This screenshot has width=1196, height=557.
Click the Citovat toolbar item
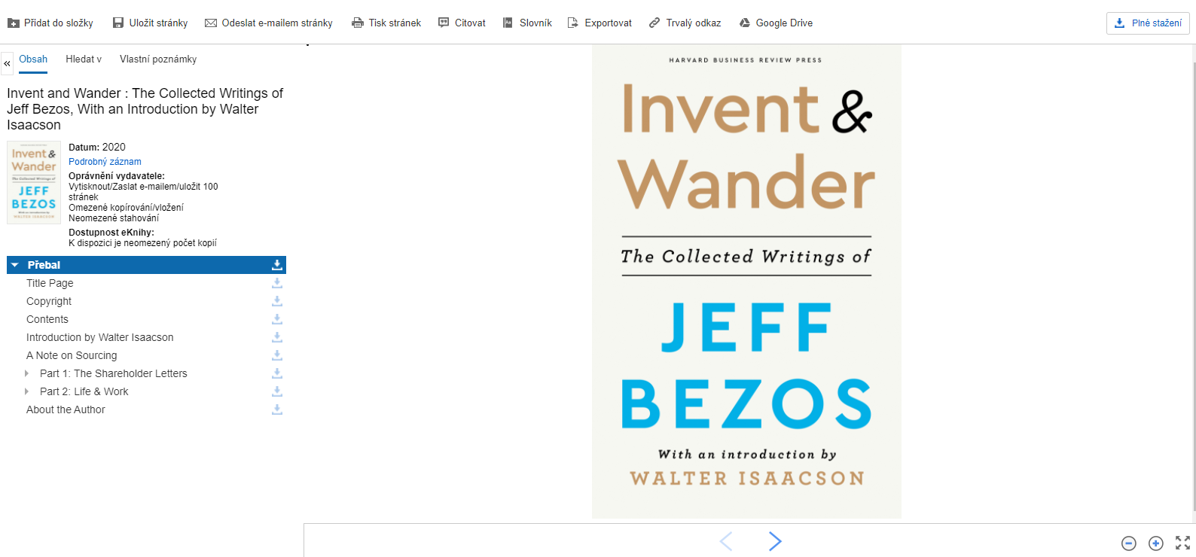pyautogui.click(x=462, y=23)
